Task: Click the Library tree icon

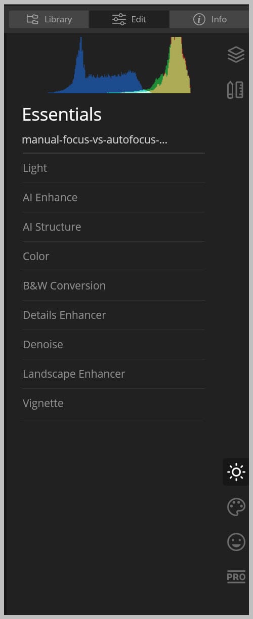Action: (32, 19)
